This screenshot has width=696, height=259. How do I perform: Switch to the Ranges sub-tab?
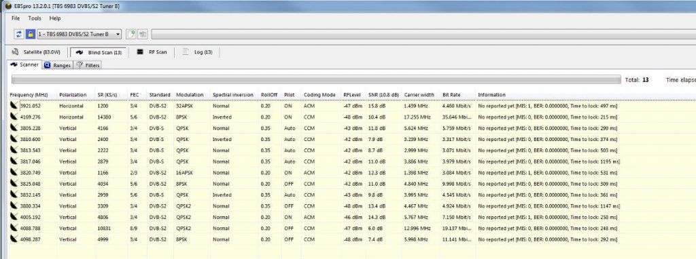click(x=58, y=65)
